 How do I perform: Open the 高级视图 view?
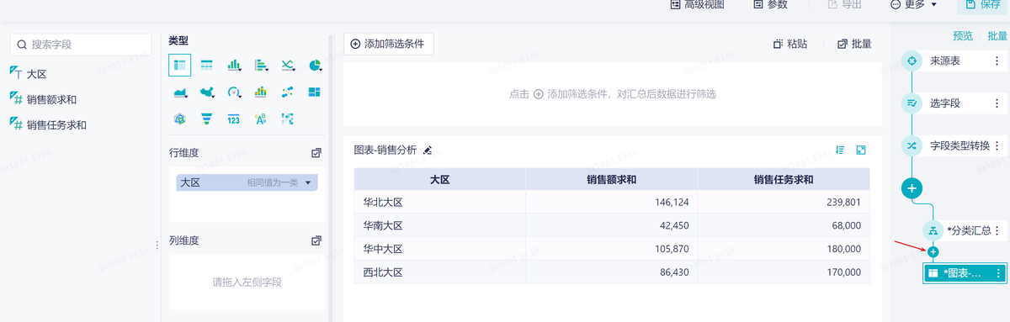697,4
